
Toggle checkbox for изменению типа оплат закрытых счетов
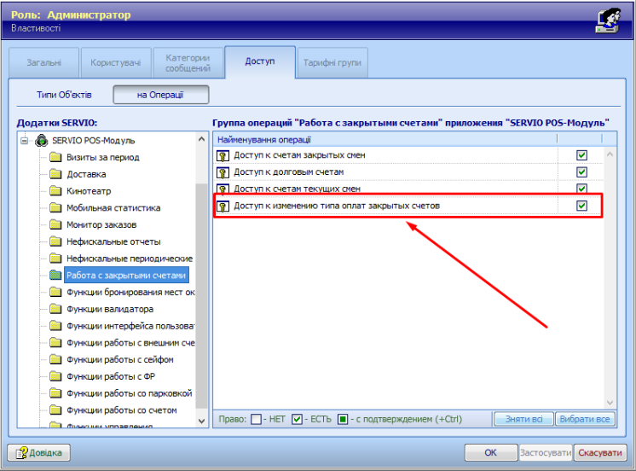582,206
